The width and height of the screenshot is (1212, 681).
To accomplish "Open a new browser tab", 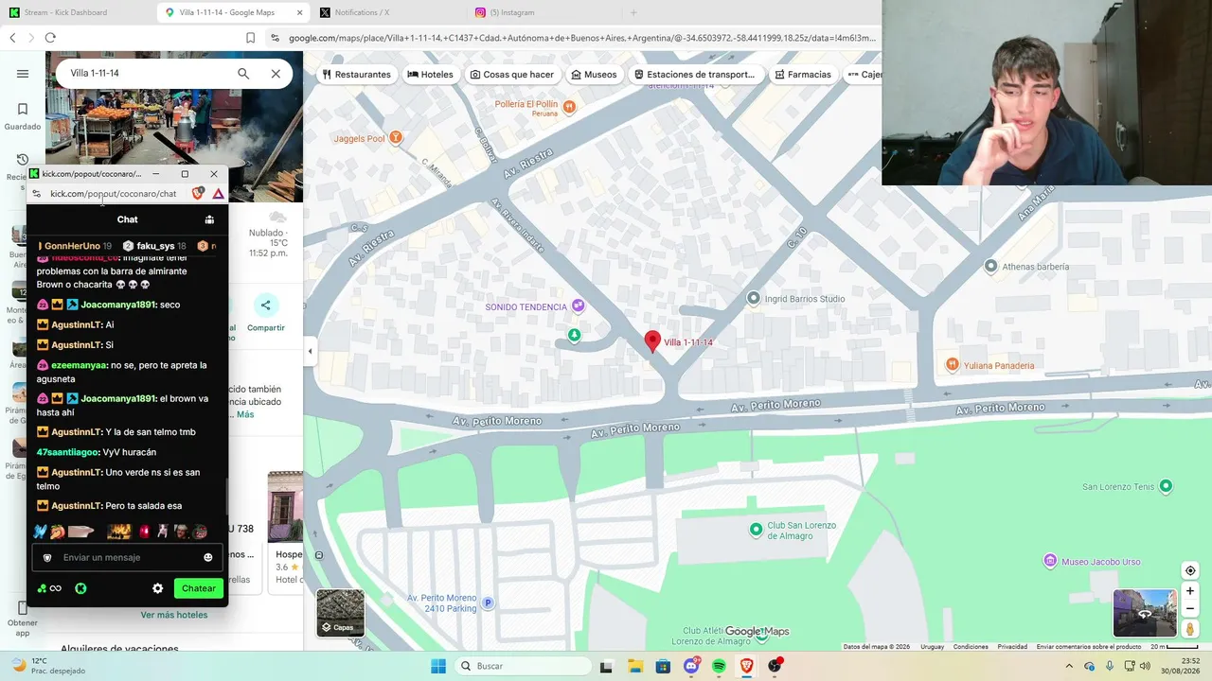I will tap(633, 12).
